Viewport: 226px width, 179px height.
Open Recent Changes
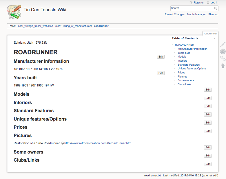(174, 14)
